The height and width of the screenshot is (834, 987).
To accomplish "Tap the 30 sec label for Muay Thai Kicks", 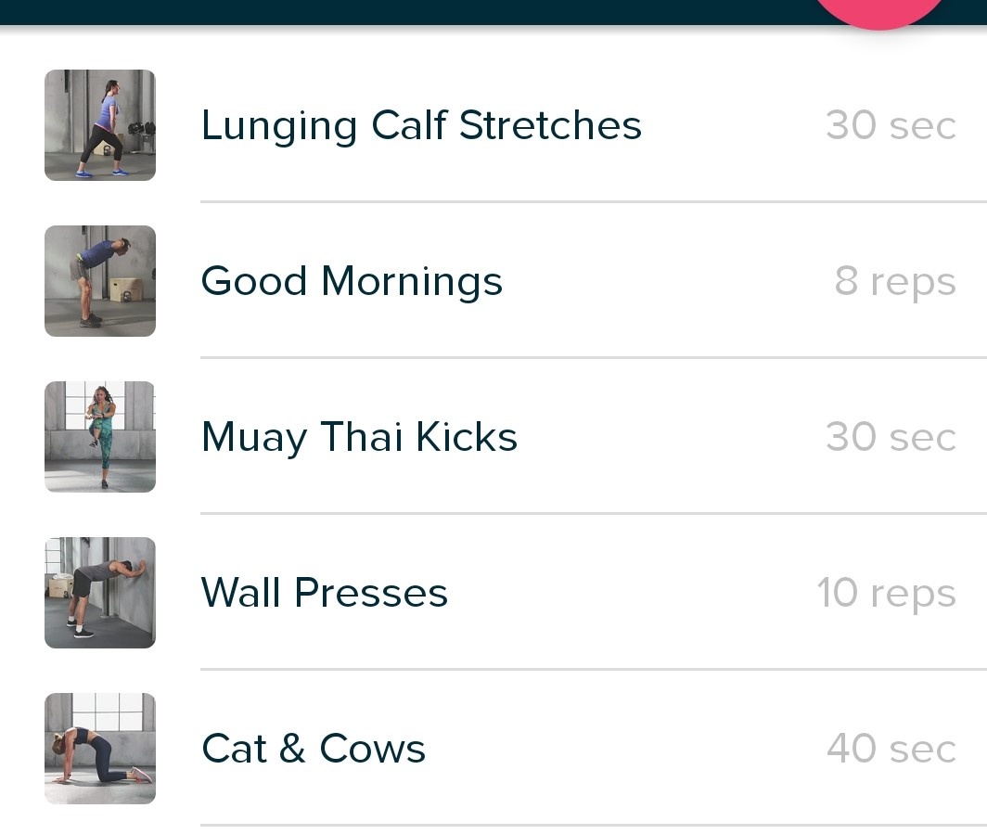I will 891,437.
